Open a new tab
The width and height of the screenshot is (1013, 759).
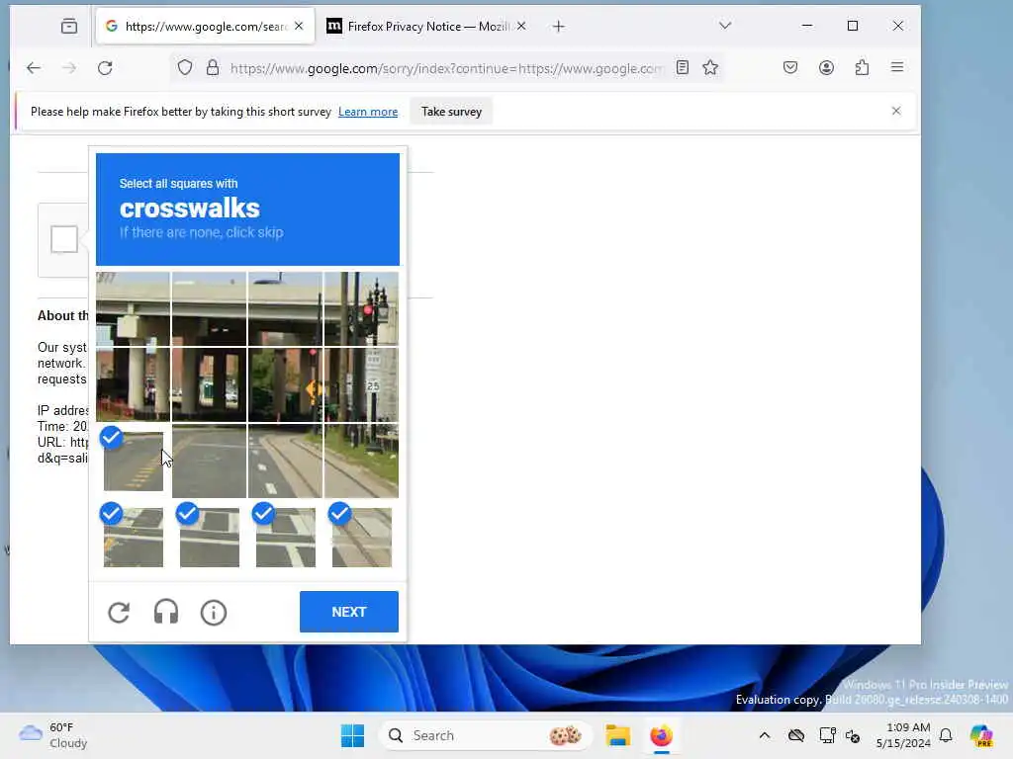(x=559, y=27)
